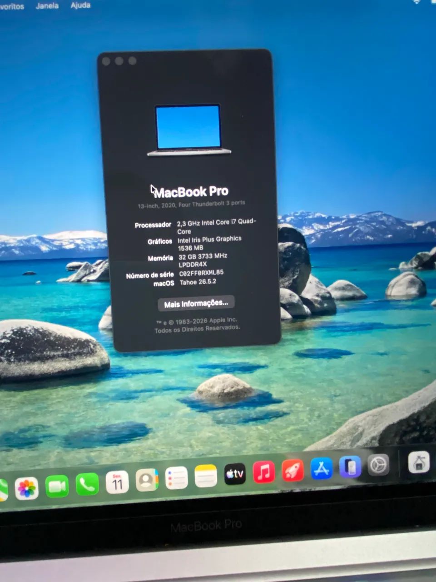Screen dimensions: 436x582
Task: Click the red rocket app icon
Action: click(x=293, y=470)
